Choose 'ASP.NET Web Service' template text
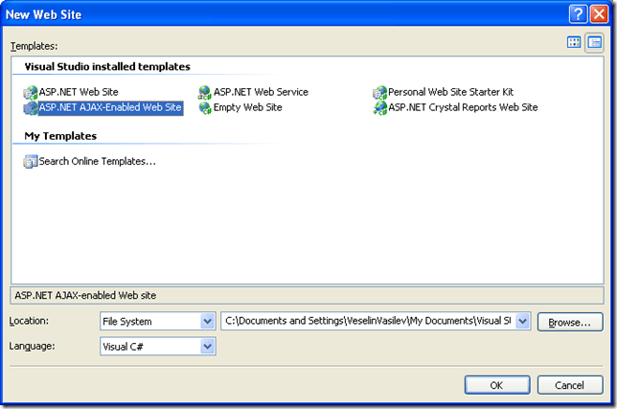 (x=261, y=92)
